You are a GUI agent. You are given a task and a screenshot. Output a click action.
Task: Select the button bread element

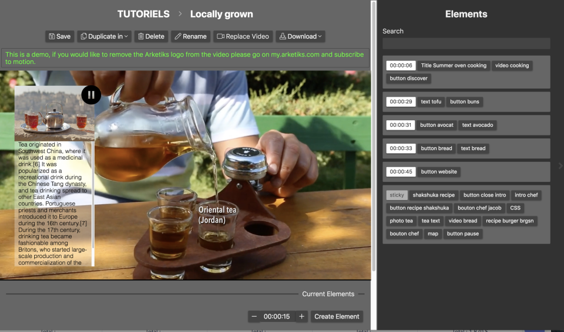point(437,148)
